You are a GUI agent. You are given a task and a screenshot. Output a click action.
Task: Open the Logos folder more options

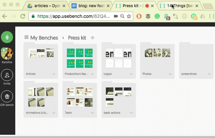132,74
